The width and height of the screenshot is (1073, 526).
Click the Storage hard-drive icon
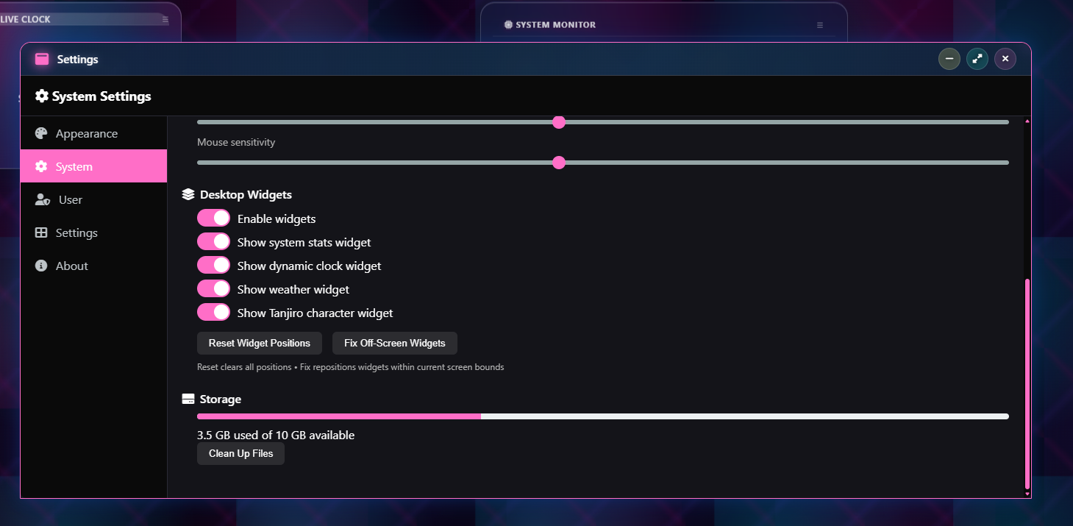pos(187,398)
